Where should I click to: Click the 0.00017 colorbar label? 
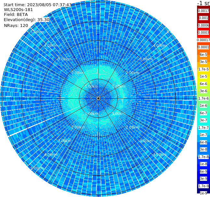204,40
